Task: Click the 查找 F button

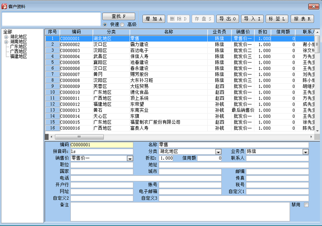Action: [119, 16]
